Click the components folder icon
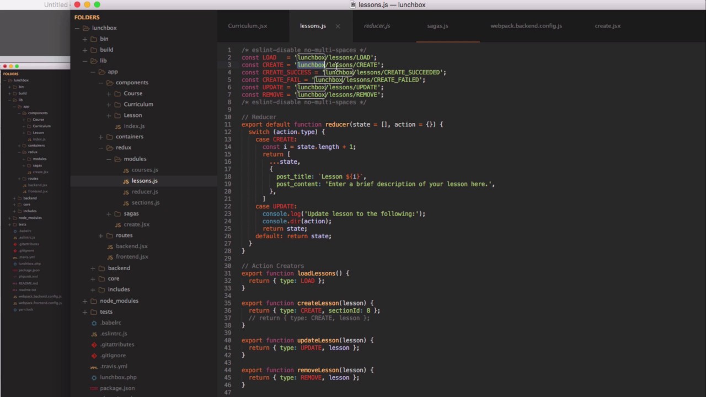 pyautogui.click(x=110, y=83)
